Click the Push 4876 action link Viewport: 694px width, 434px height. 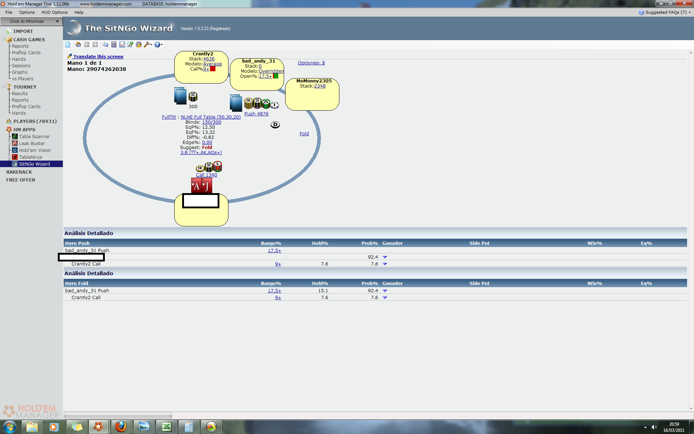256,114
